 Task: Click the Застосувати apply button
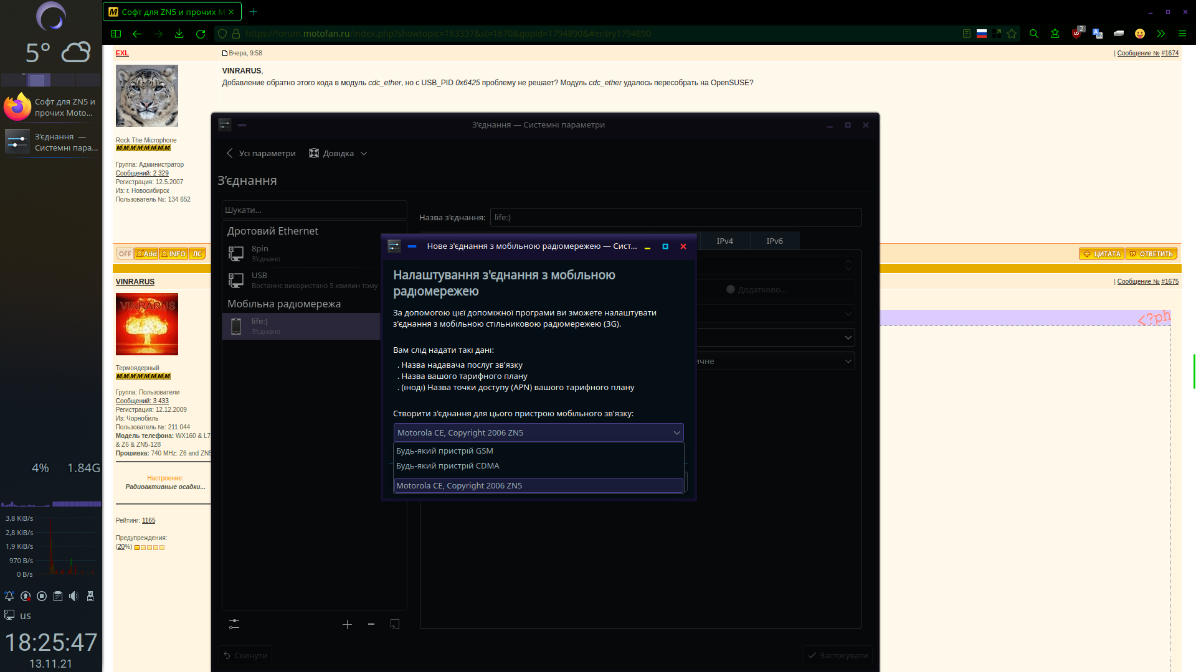(837, 655)
